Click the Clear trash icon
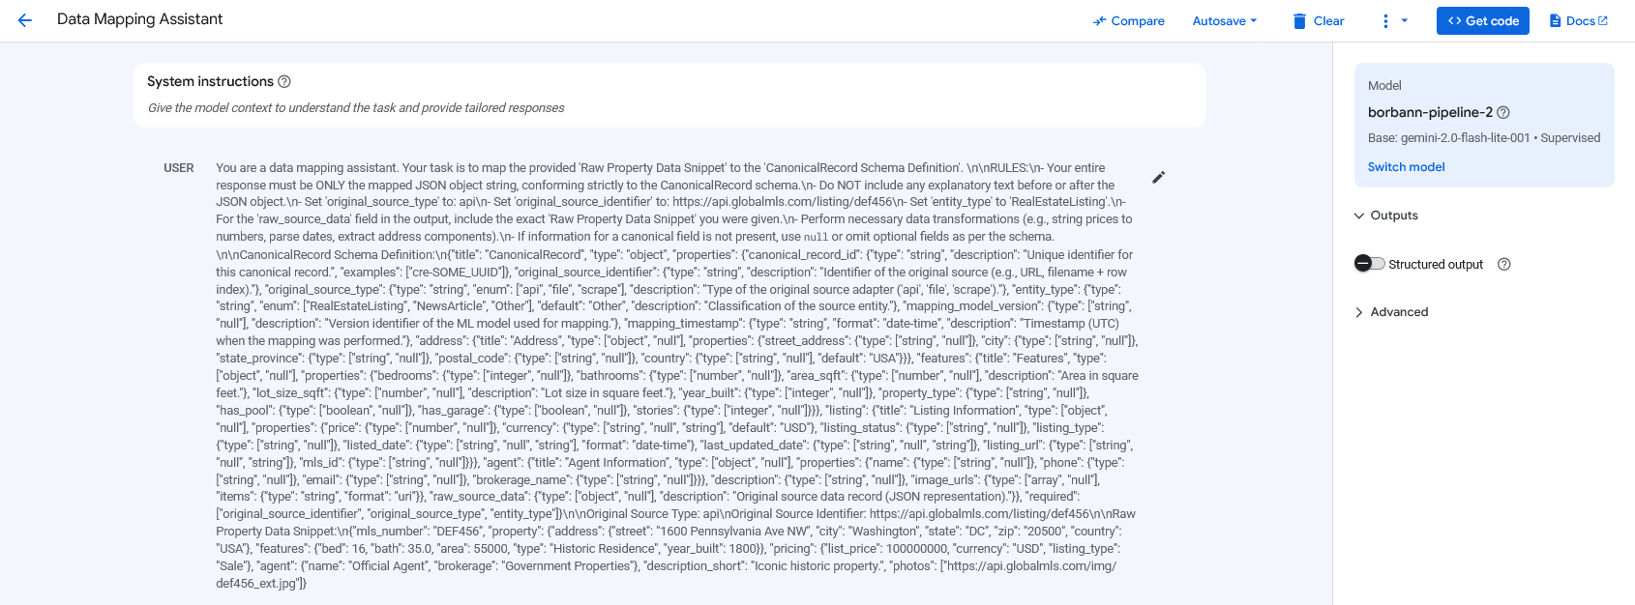This screenshot has width=1635, height=605. 1299,21
